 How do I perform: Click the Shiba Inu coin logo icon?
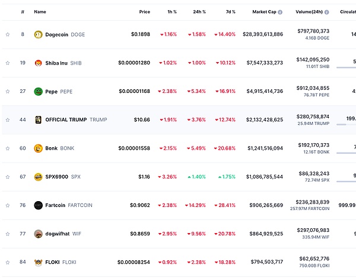[39, 63]
